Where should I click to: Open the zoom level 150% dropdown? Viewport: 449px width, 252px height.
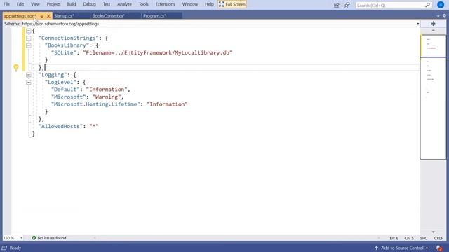click(21, 238)
